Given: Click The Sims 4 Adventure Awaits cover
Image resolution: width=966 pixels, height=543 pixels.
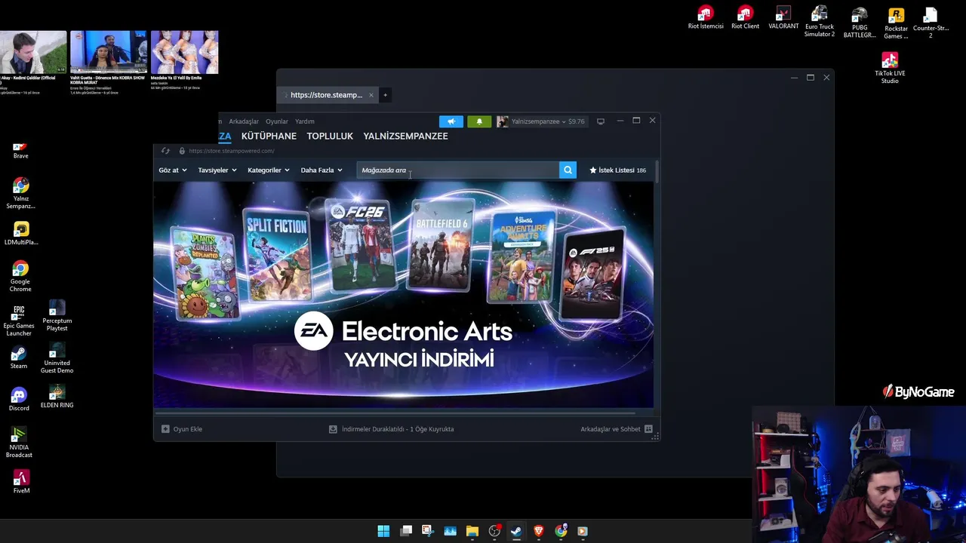Looking at the screenshot, I should pos(522,256).
